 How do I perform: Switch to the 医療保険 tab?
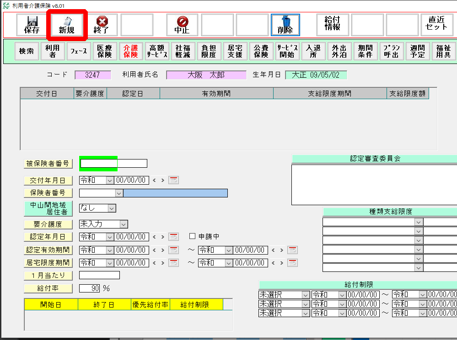pyautogui.click(x=105, y=51)
